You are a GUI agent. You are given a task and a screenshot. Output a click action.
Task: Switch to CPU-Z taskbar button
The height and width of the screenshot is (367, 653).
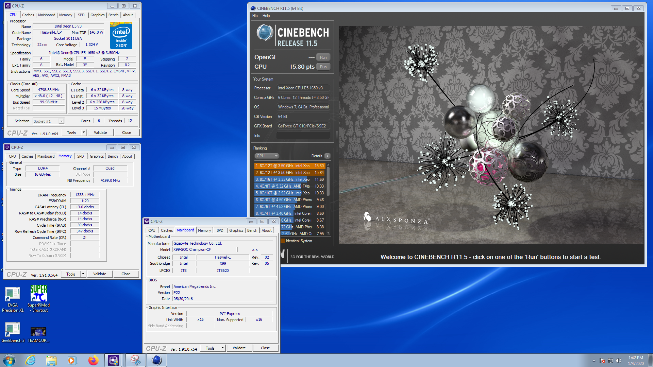tap(113, 360)
